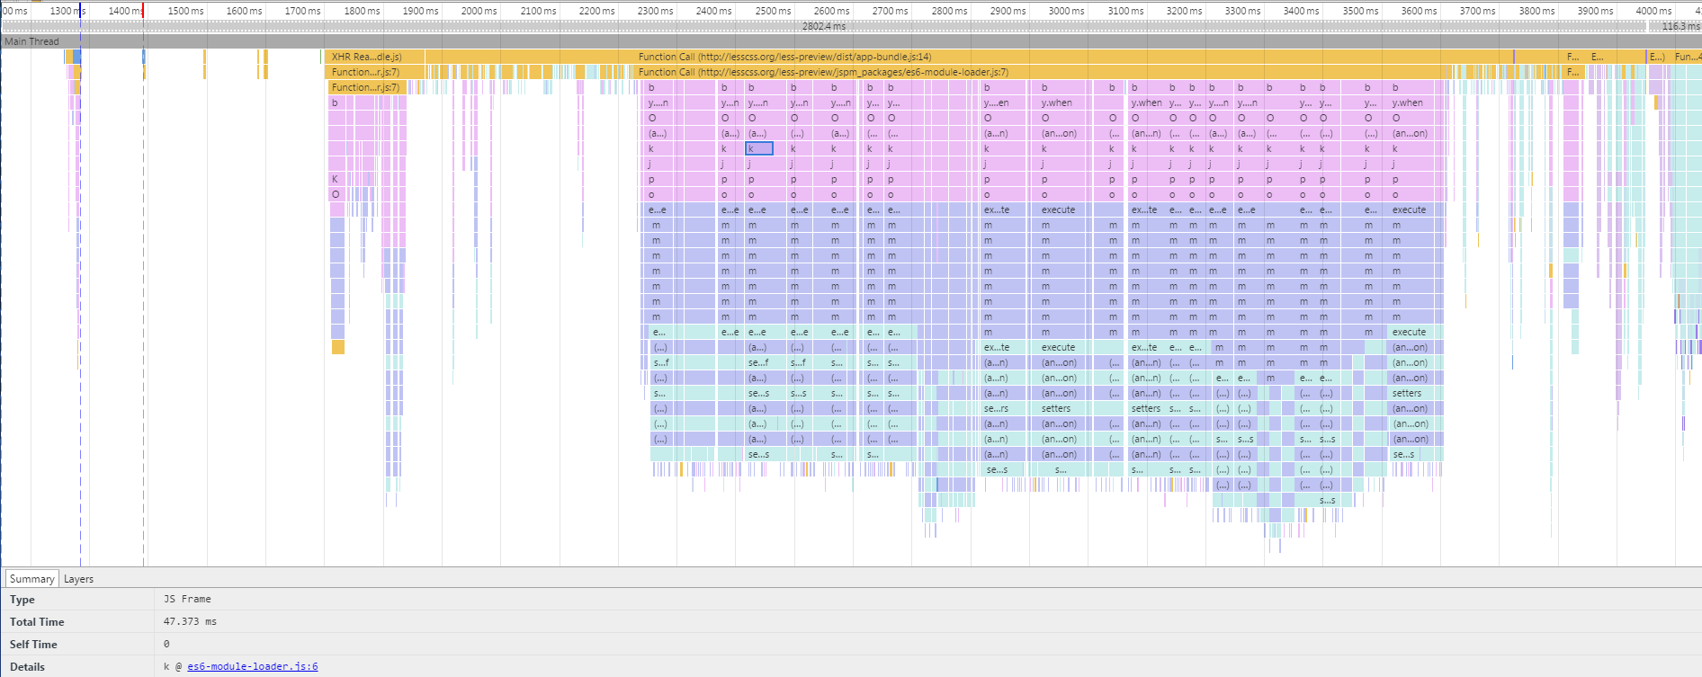Select the "E...)" bar at top right
This screenshot has width=1702, height=677.
point(1656,57)
